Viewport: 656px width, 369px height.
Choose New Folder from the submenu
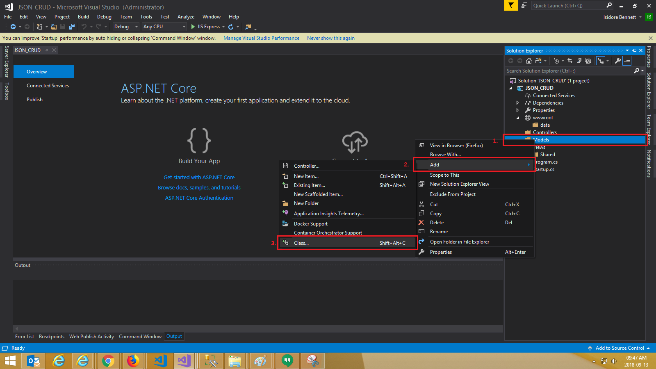pos(348,203)
